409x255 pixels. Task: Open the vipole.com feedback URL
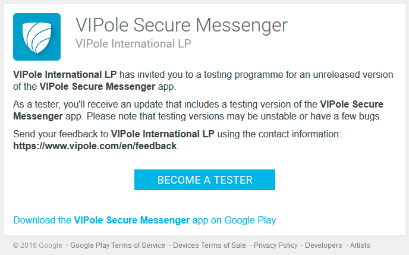pos(95,146)
